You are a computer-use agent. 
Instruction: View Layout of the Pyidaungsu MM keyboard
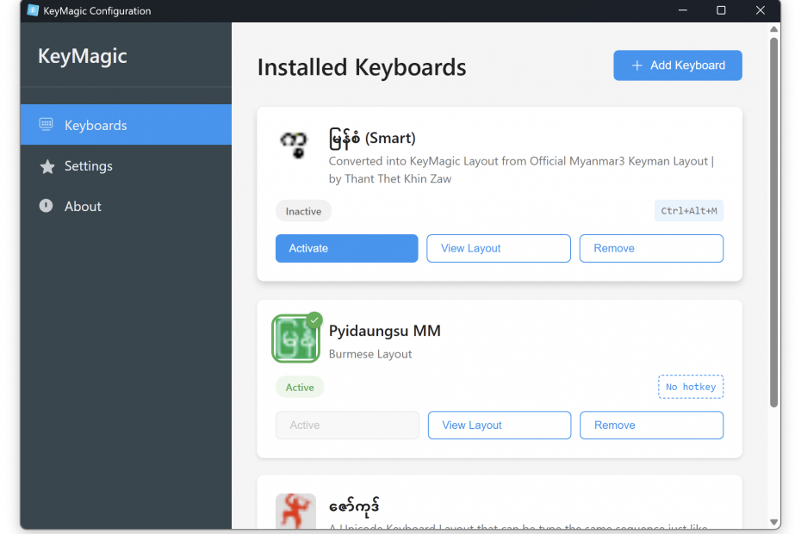[500, 425]
